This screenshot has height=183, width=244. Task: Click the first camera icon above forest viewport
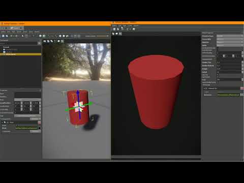[45, 41]
